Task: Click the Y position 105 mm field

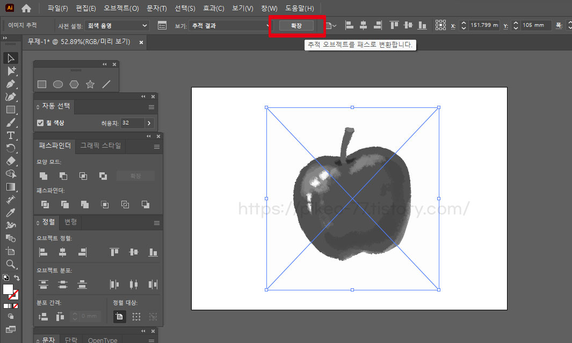Action: (535, 25)
